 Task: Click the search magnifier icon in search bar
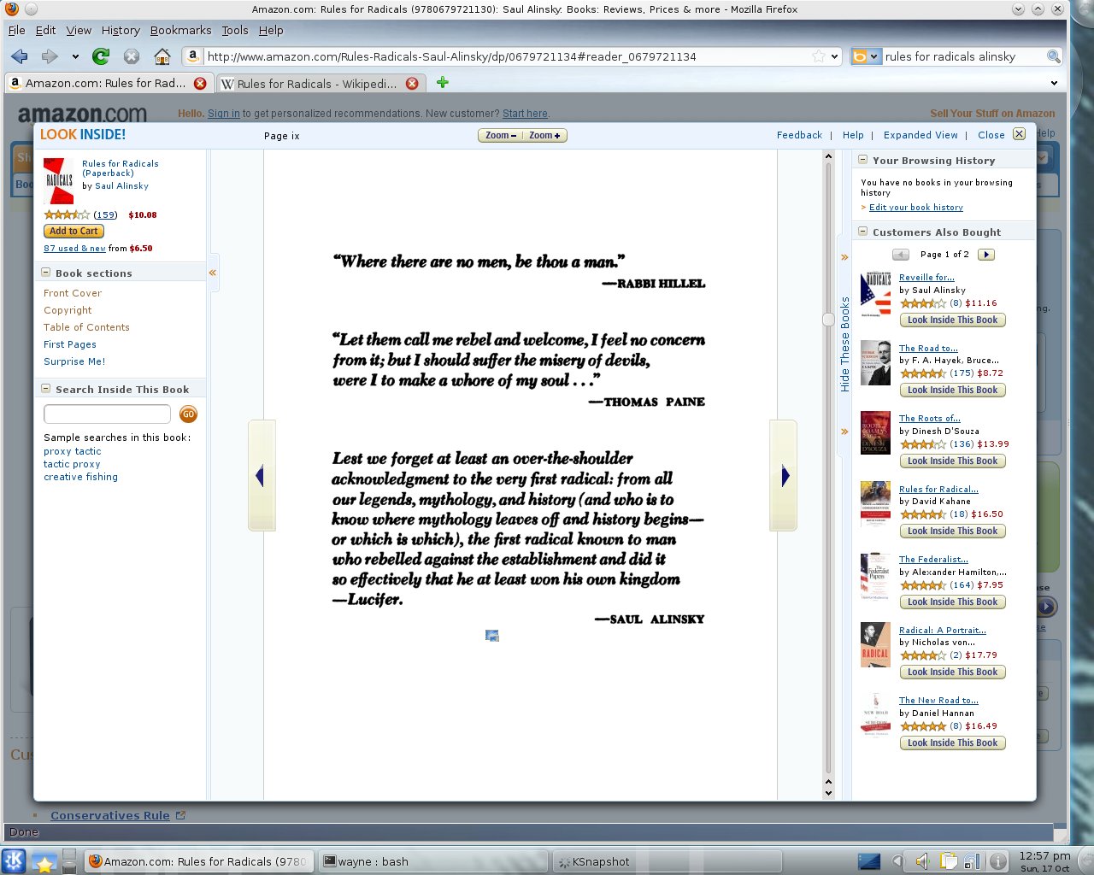click(x=1054, y=56)
